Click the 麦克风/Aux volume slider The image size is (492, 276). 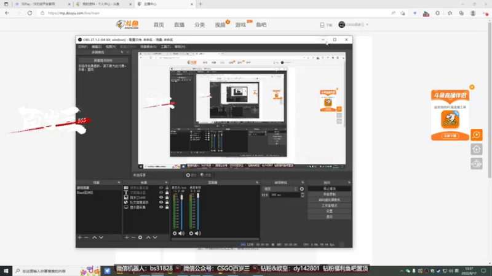(181, 211)
